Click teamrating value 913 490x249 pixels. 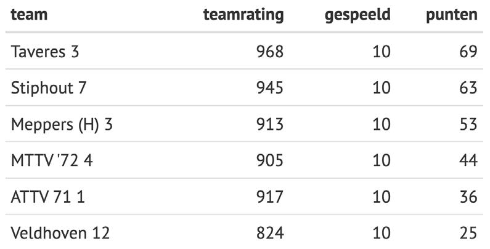point(270,124)
